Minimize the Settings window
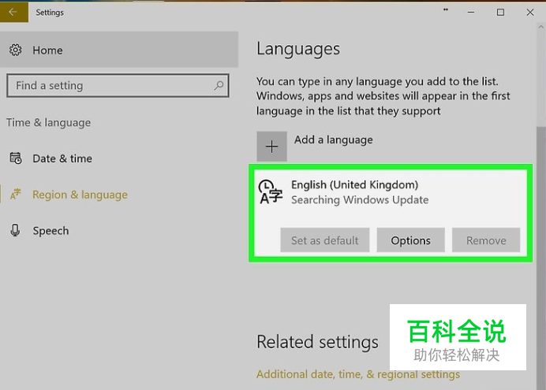The image size is (546, 390). click(471, 13)
